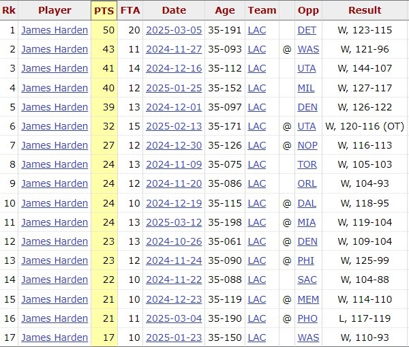The image size is (409, 347).
Task: Open DET opponent team link
Action: (307, 30)
